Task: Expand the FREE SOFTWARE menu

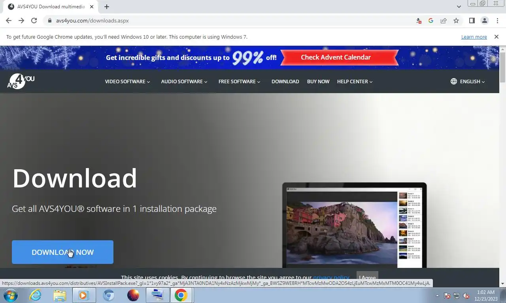Action: [x=239, y=81]
